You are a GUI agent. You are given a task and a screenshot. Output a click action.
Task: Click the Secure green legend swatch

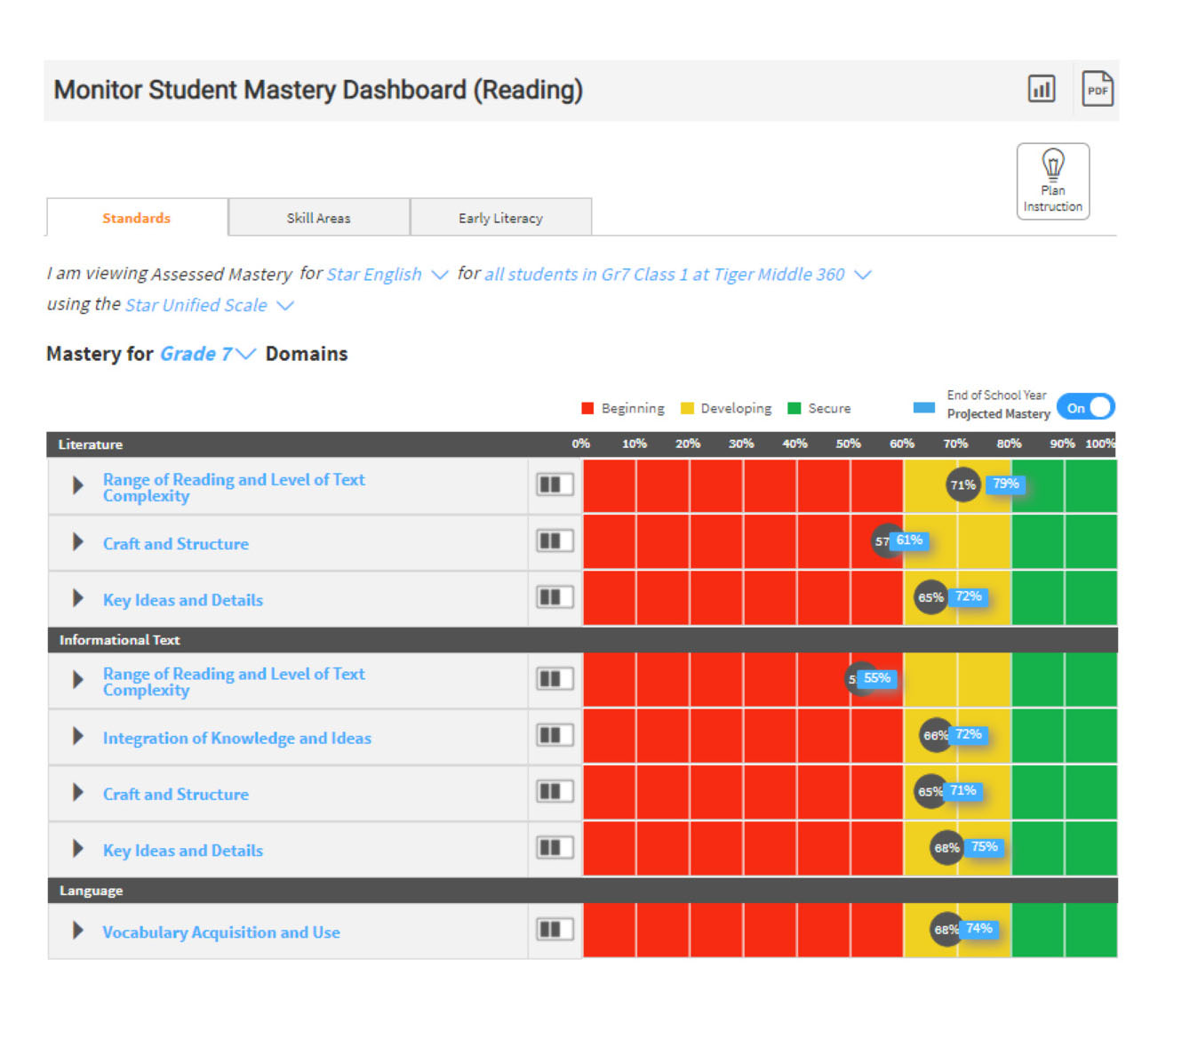pos(795,408)
